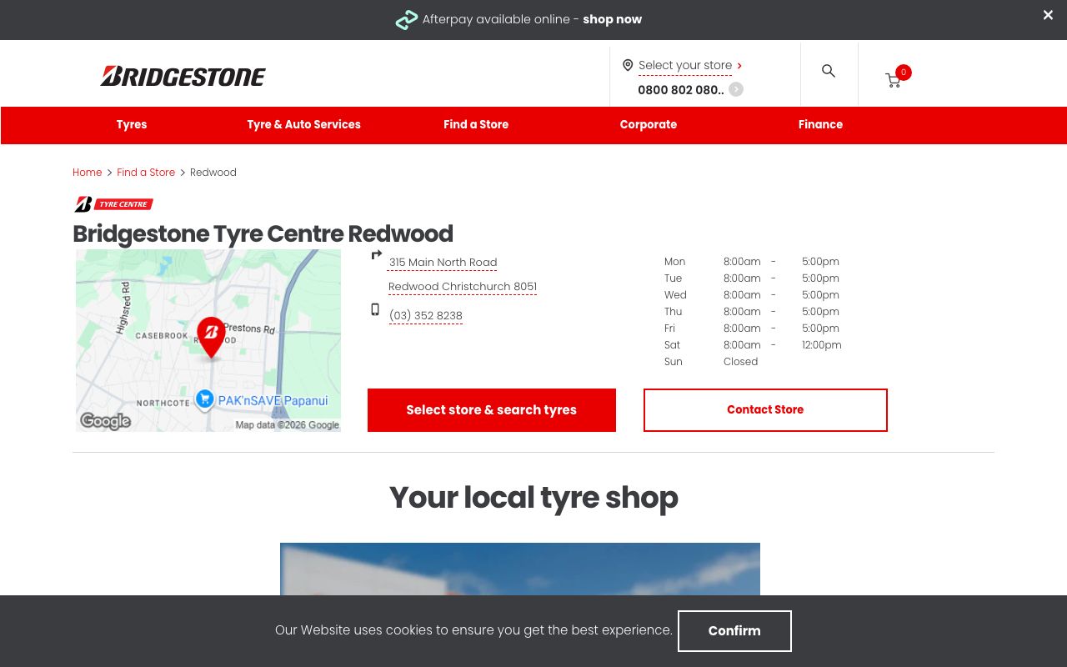Image resolution: width=1067 pixels, height=667 pixels.
Task: Close the Afterpay banner with X
Action: pos(1048,15)
